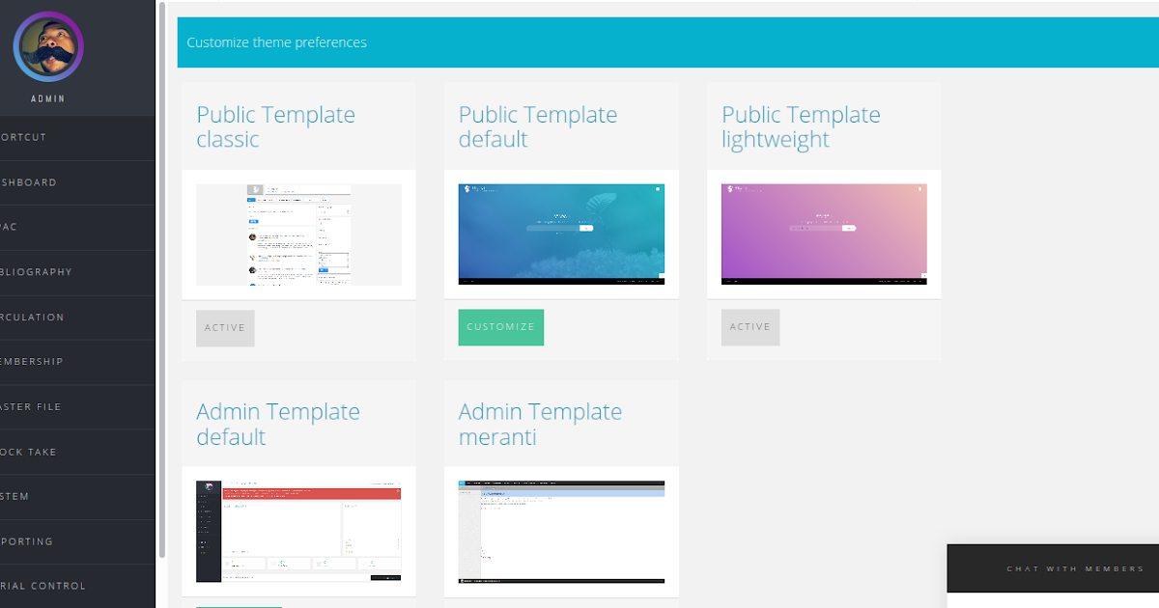1159x608 pixels.
Task: Open the Shortcut sidebar item
Action: pos(39,137)
